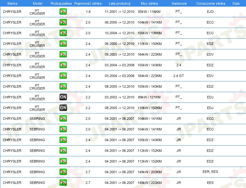Viewport: 246px width, 188px height.
Task: Click petrol fuel icon for 1.6 EJD row
Action: (x=63, y=12)
